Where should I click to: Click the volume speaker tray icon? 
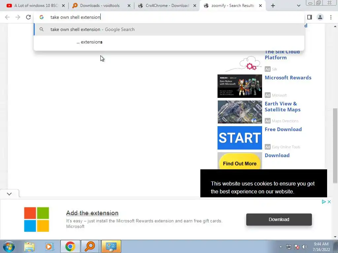(x=305, y=247)
